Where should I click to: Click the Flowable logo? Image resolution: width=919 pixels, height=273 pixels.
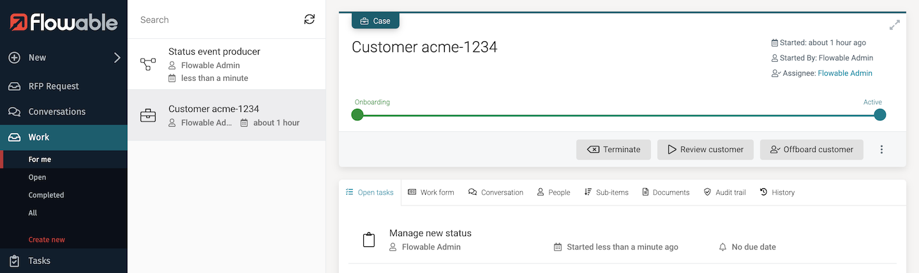click(64, 23)
